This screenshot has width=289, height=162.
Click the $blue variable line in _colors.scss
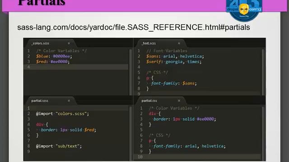54,56
